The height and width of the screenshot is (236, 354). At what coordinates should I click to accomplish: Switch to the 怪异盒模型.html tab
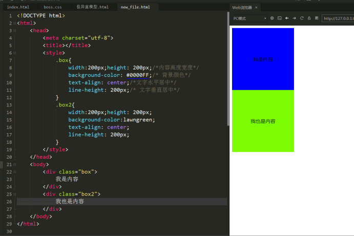[x=93, y=7]
